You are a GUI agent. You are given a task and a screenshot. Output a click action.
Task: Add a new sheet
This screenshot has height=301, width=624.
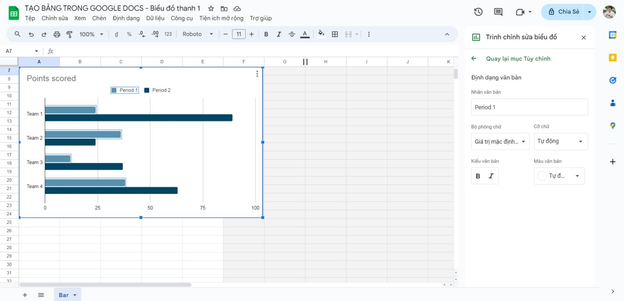pyautogui.click(x=25, y=295)
